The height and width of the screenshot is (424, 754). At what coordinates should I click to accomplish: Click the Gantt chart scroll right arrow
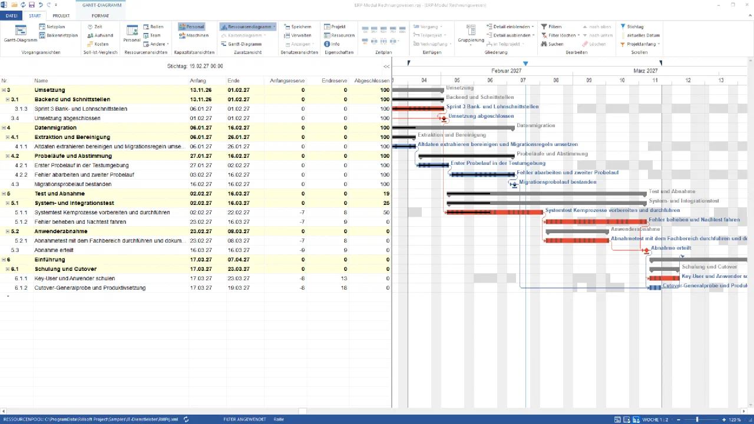pyautogui.click(x=745, y=412)
